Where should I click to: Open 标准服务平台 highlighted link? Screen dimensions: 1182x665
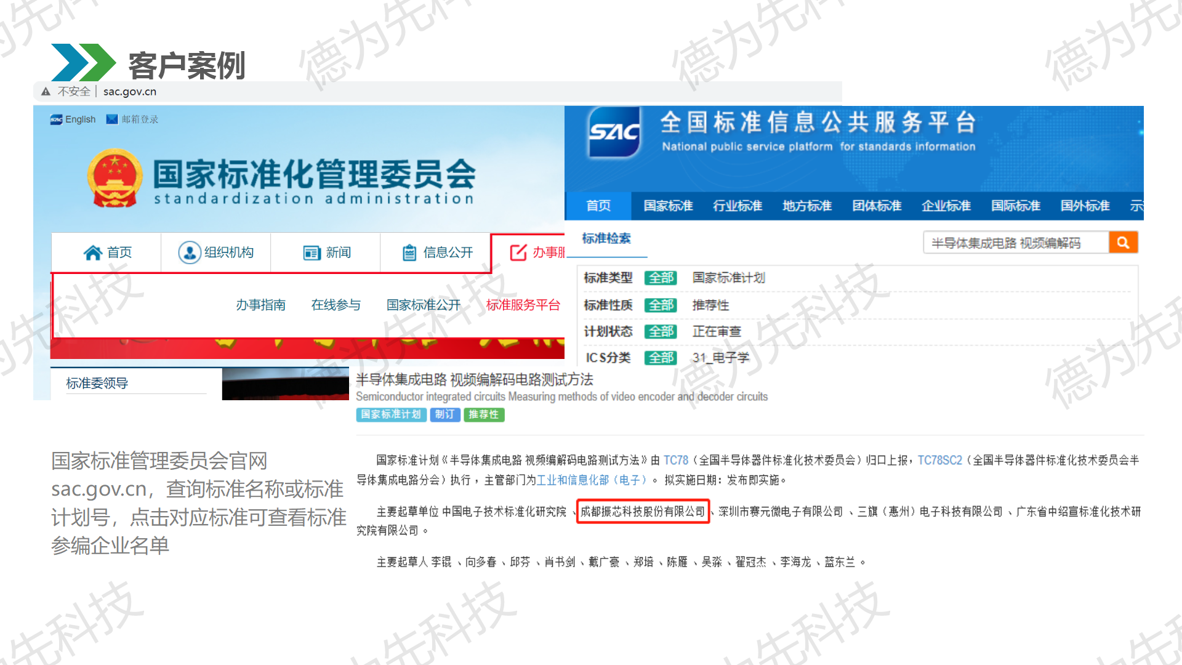click(x=523, y=305)
